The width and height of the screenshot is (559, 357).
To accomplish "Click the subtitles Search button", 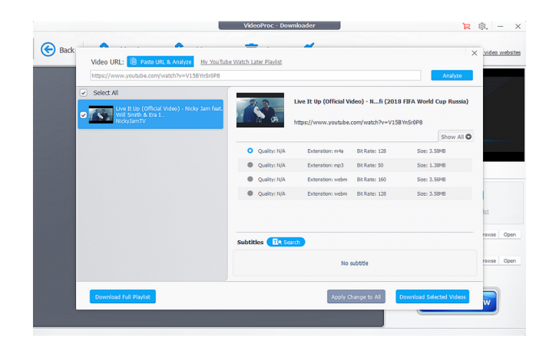I will tap(286, 243).
